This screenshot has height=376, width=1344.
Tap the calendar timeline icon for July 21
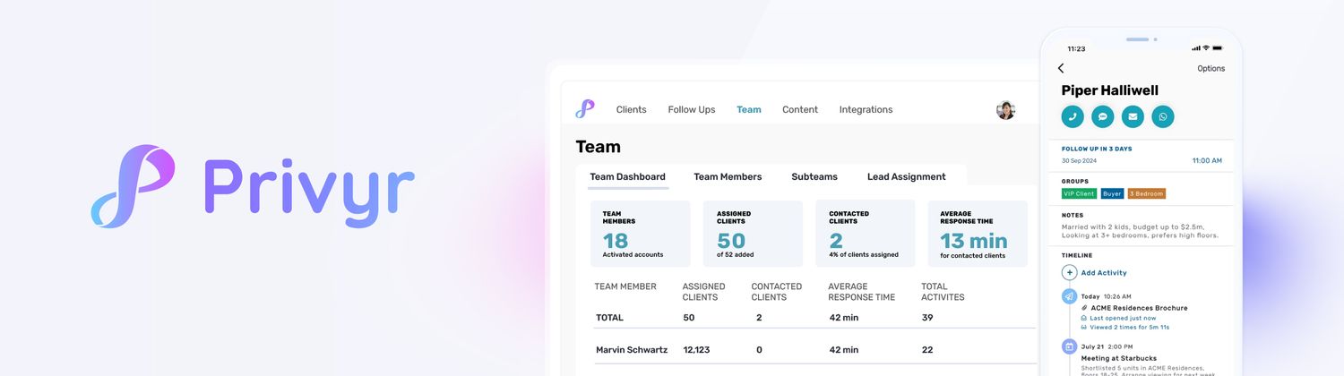tap(1069, 346)
